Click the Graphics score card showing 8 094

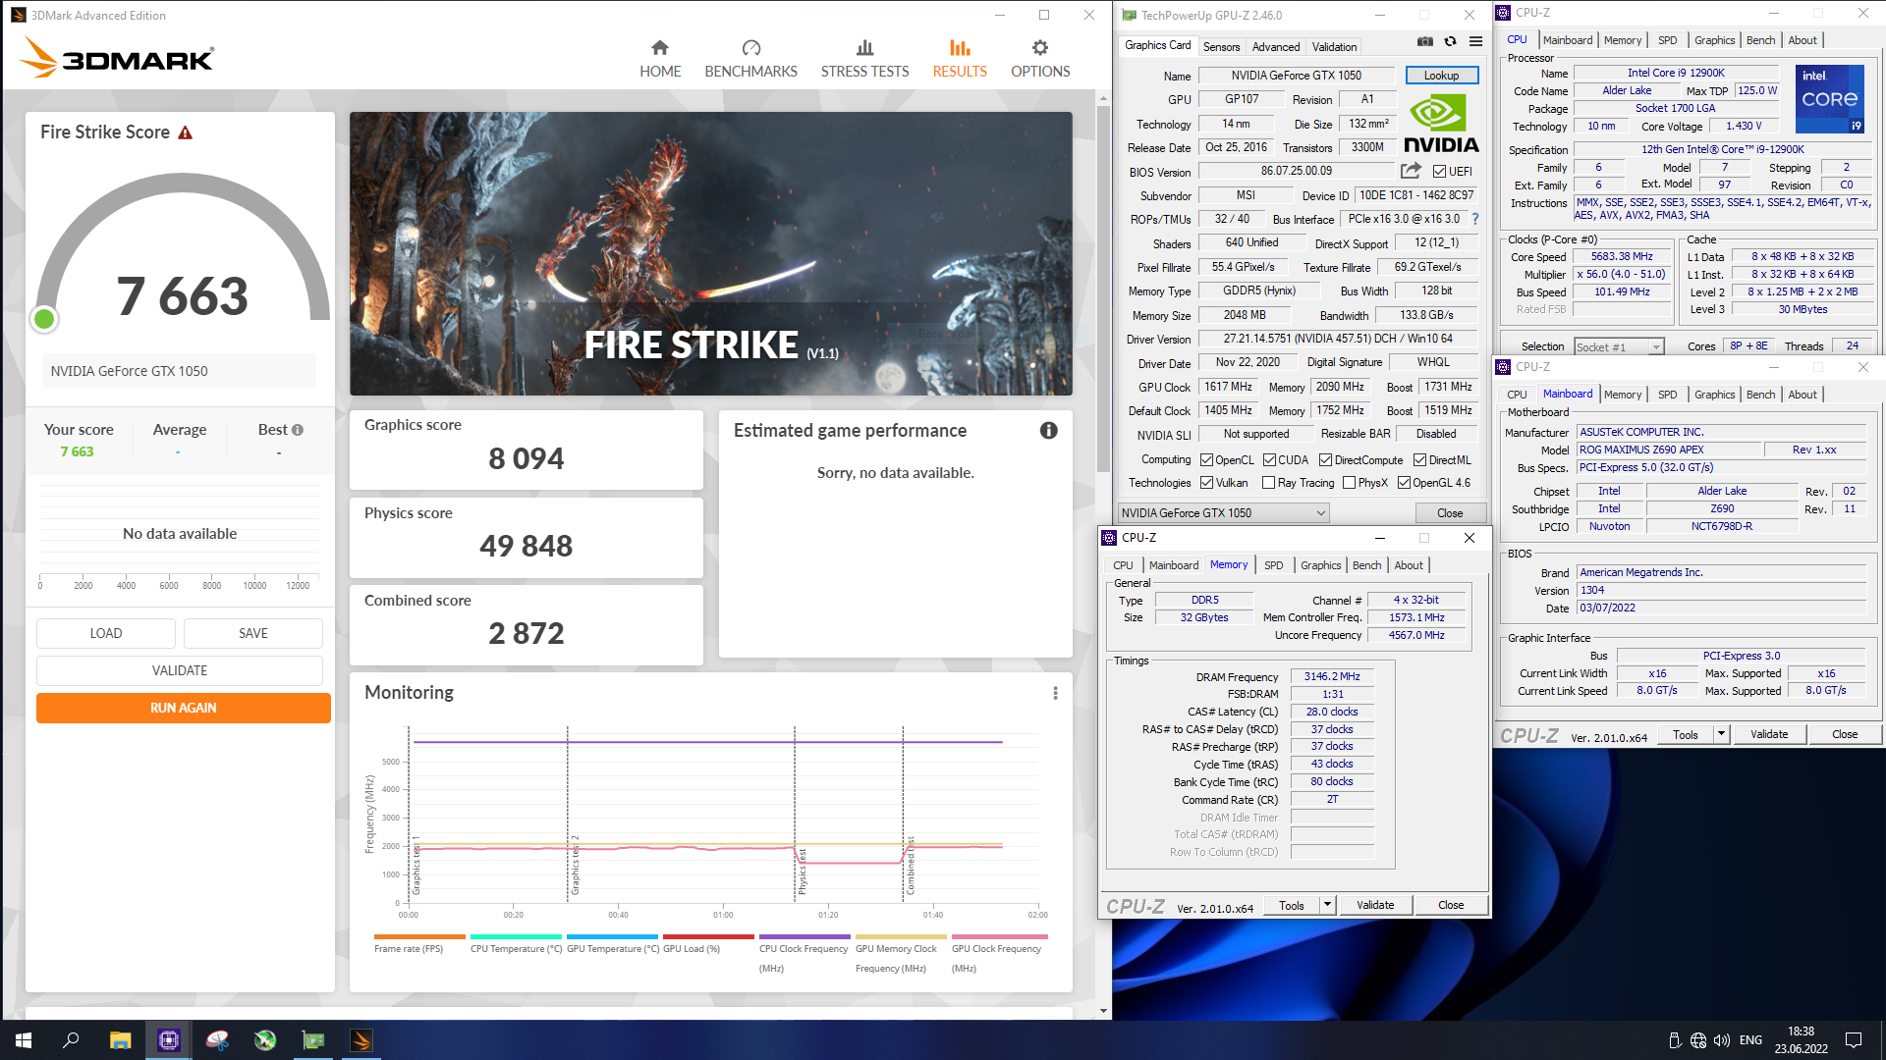(x=527, y=450)
